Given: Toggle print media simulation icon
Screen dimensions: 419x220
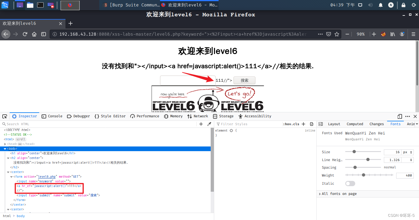Looking at the screenshot, I should 312,124.
